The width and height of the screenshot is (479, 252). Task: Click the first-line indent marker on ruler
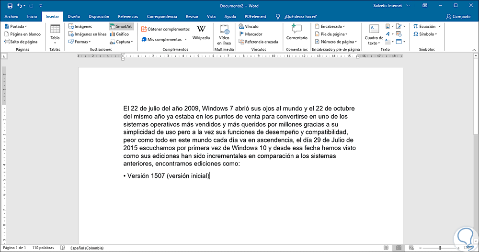[123, 55]
